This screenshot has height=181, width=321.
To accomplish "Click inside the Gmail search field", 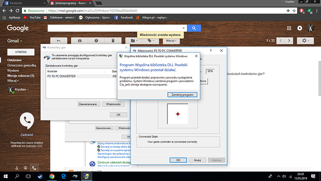I will coord(114,28).
